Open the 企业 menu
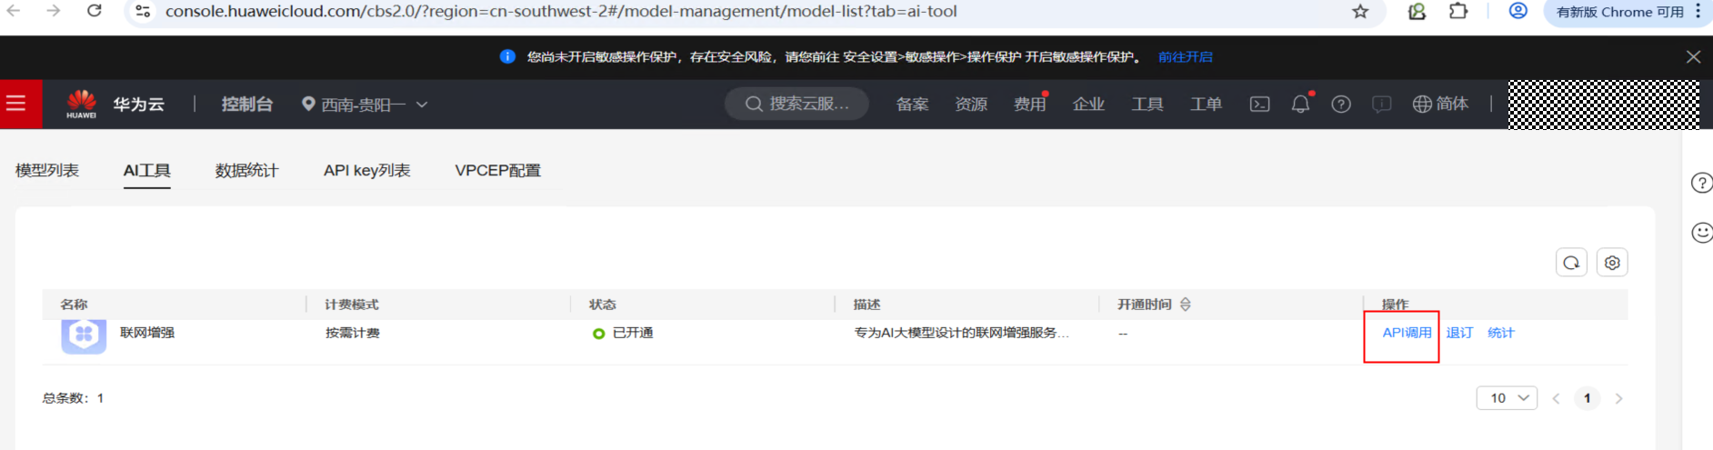1713x450 pixels. point(1088,104)
